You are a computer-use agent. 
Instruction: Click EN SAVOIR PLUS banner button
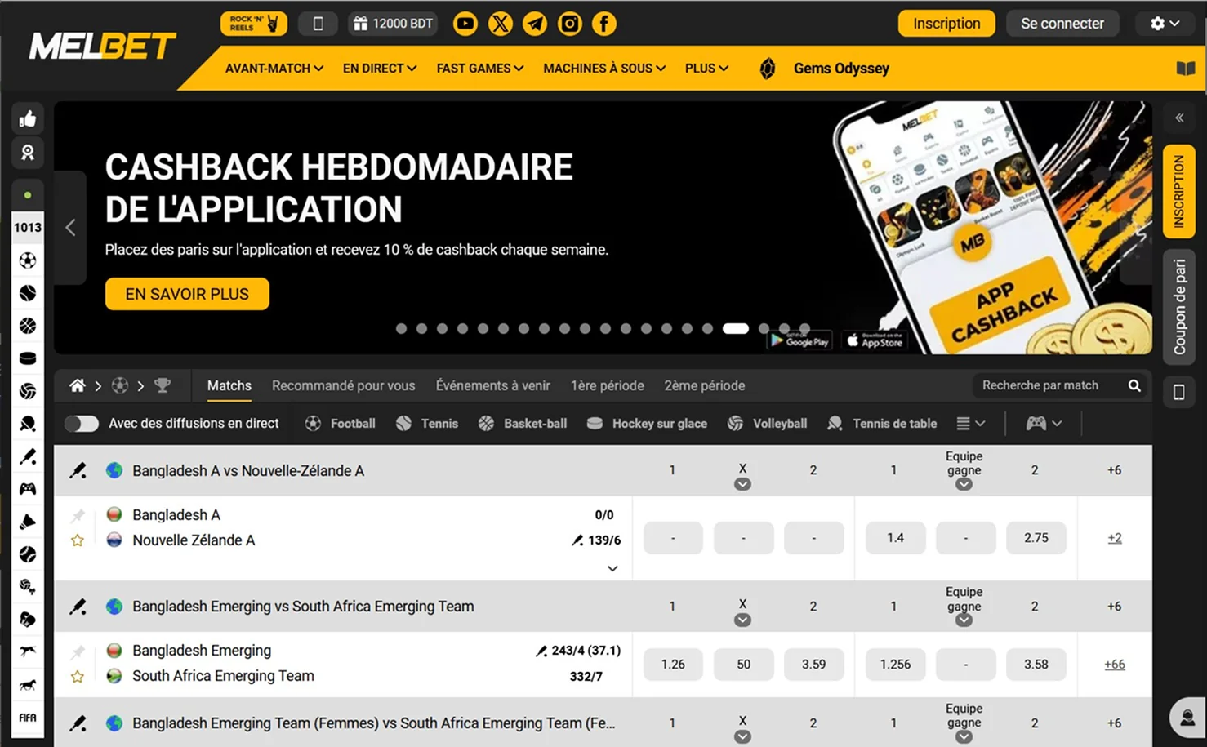pyautogui.click(x=187, y=294)
